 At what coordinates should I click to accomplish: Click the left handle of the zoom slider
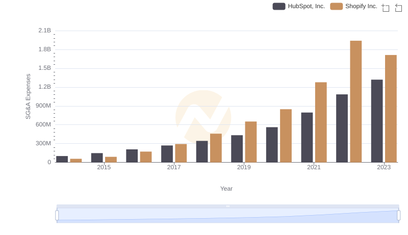pos(57,215)
